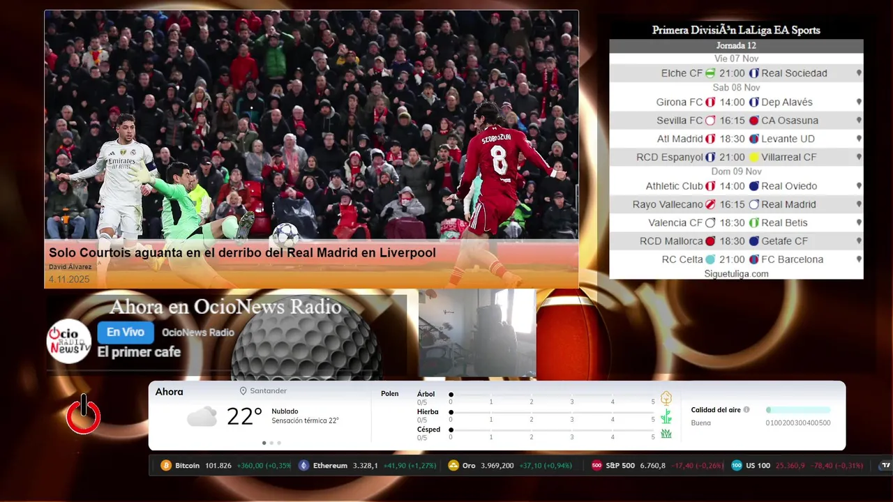Click the Oro price 3.969,200
Image resolution: width=893 pixels, height=502 pixels.
497,466
